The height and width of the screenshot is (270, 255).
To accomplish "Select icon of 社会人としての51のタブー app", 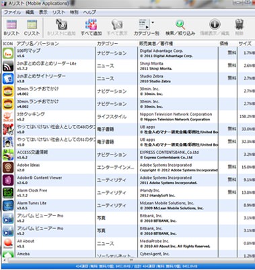I will [8, 142].
